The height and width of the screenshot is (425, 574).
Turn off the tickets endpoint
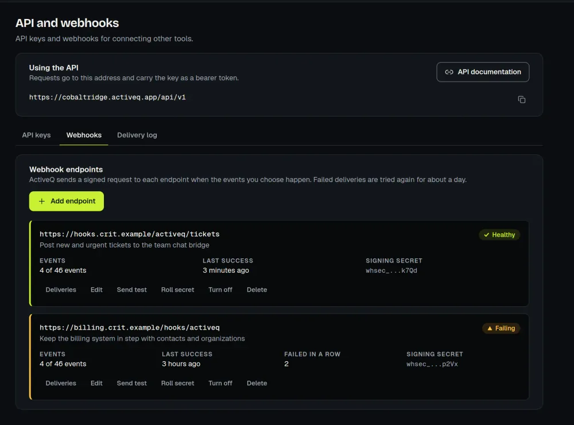tap(220, 289)
